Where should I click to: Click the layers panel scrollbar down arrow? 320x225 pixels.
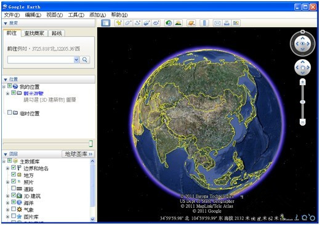92,219
